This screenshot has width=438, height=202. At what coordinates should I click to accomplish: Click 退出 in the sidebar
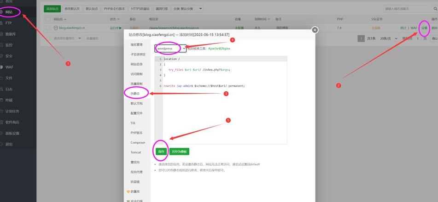(9, 144)
